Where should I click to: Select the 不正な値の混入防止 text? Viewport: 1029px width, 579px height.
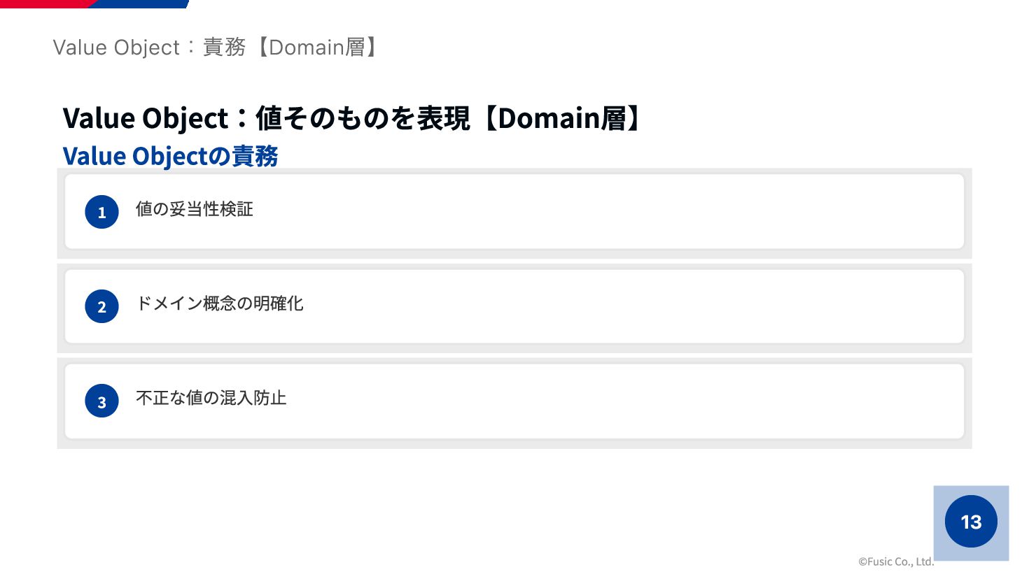211,398
